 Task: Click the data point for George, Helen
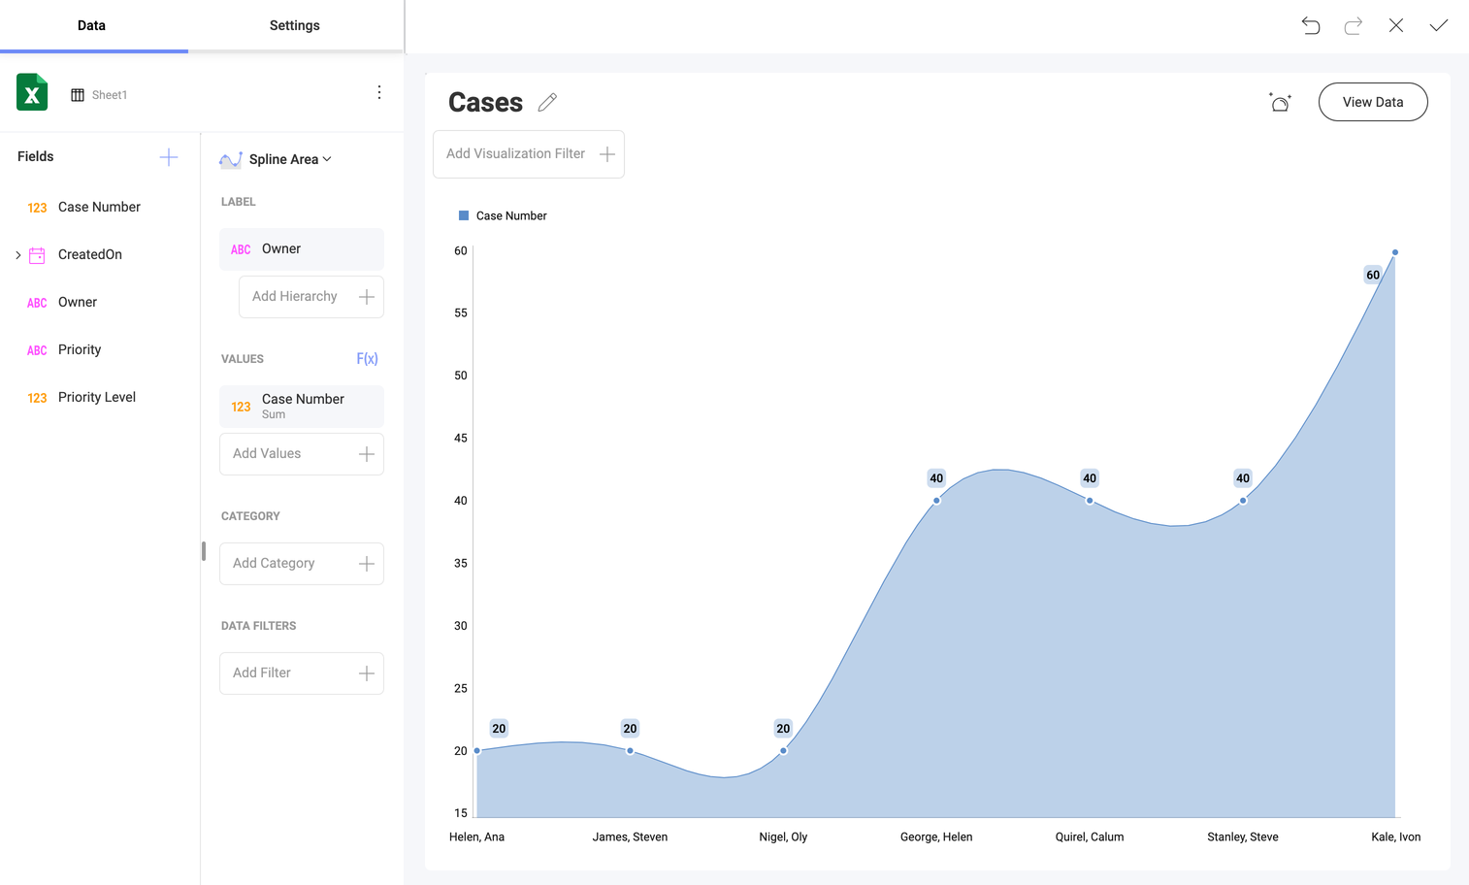point(936,501)
